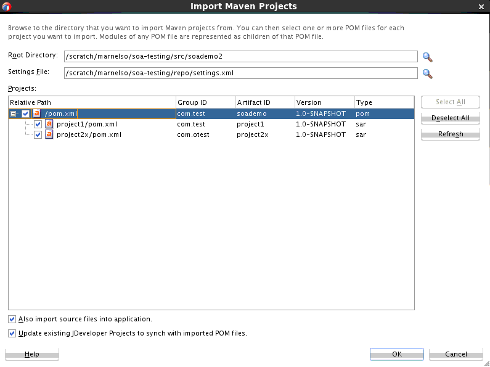Sort by the Relative Path column header

click(x=92, y=102)
